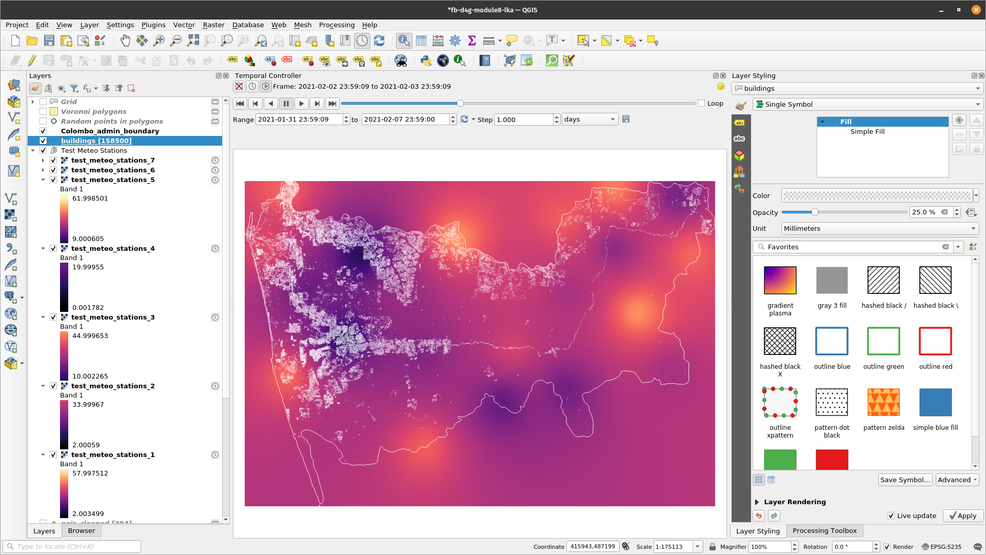Select the Identify Features tool
Viewport: 986px width, 555px height.
coord(404,41)
